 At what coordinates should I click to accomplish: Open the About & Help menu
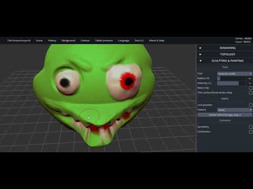point(157,40)
